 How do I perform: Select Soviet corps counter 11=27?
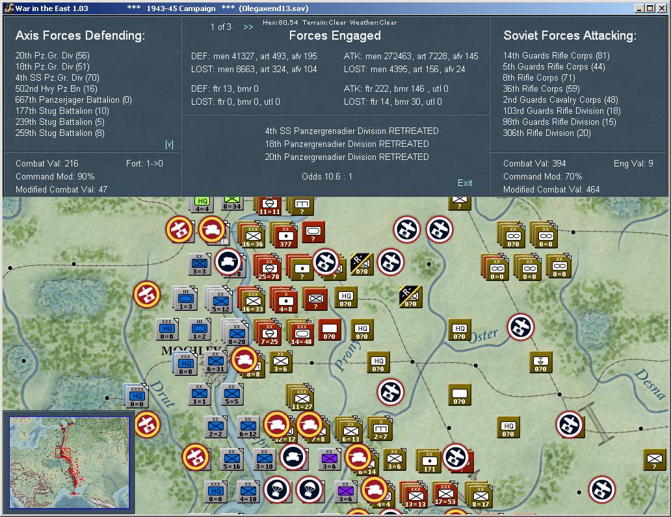click(301, 399)
